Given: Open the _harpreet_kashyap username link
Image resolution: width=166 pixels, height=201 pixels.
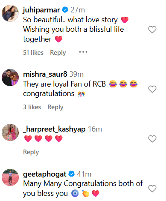Looking at the screenshot, I should (x=54, y=129).
